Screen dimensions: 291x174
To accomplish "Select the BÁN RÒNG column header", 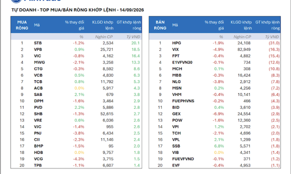I will click(160, 25).
